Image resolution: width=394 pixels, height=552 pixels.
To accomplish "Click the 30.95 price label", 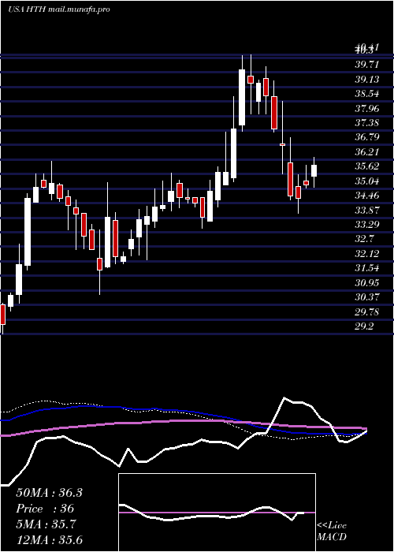I will [367, 282].
